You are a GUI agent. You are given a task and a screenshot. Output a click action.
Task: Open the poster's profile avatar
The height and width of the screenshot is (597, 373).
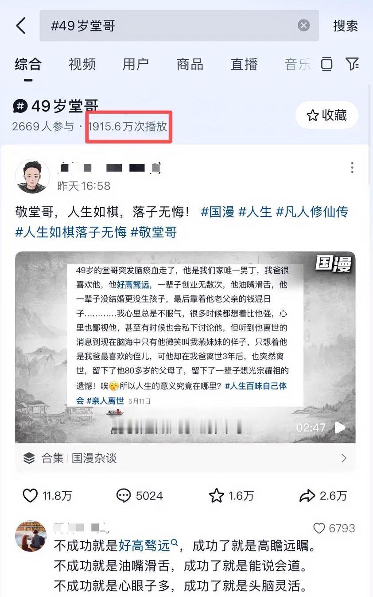33,176
